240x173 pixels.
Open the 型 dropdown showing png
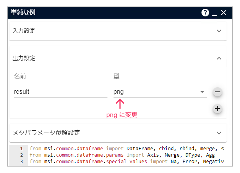pyautogui.click(x=160, y=92)
